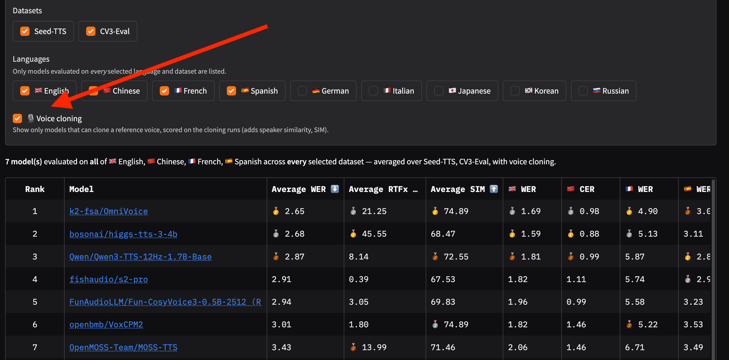The width and height of the screenshot is (729, 360).
Task: Click the Average SIM value "71.46"
Action: click(x=443, y=347)
